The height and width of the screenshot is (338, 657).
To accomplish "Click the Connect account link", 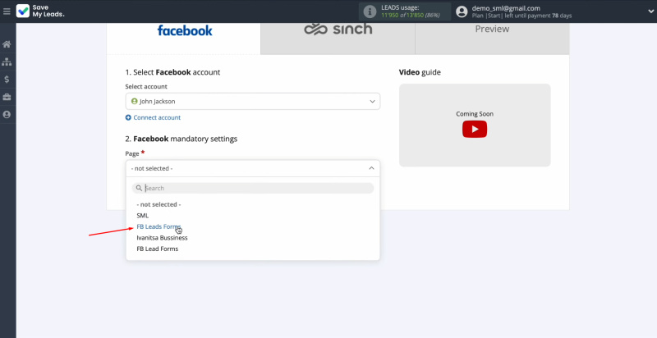I will 157,117.
